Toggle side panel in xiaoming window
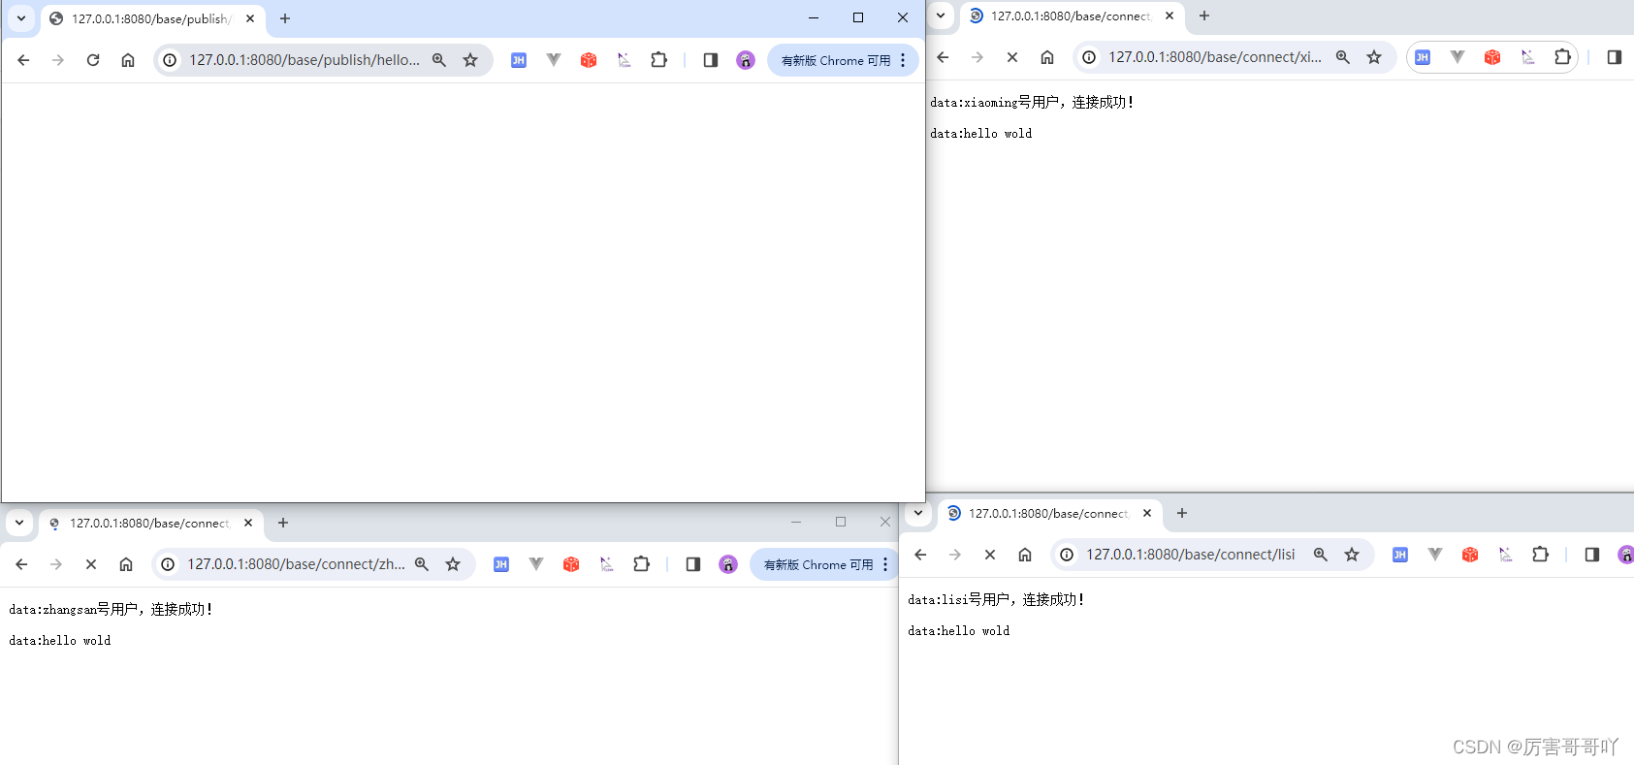The image size is (1634, 765). click(1615, 57)
